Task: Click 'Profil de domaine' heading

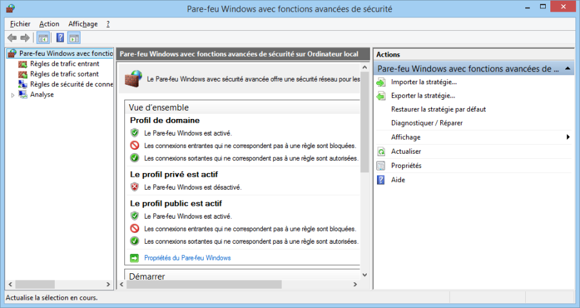Action: pos(164,120)
